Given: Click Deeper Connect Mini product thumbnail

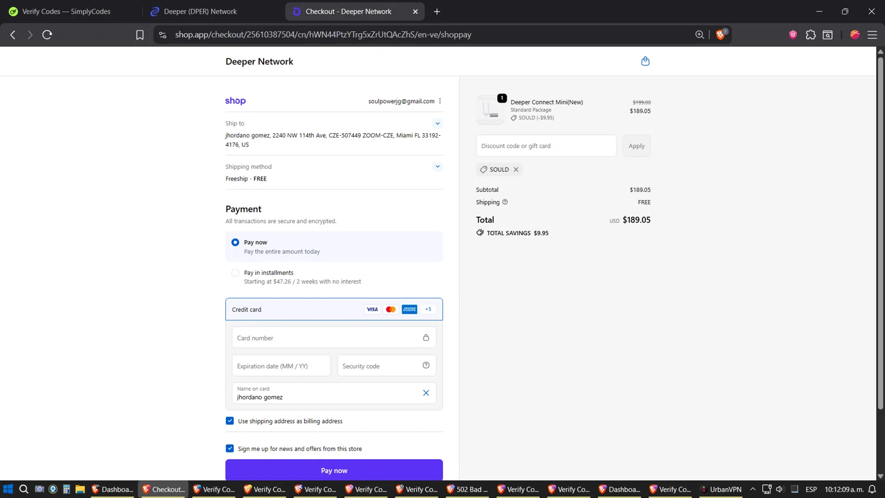Looking at the screenshot, I should 490,110.
